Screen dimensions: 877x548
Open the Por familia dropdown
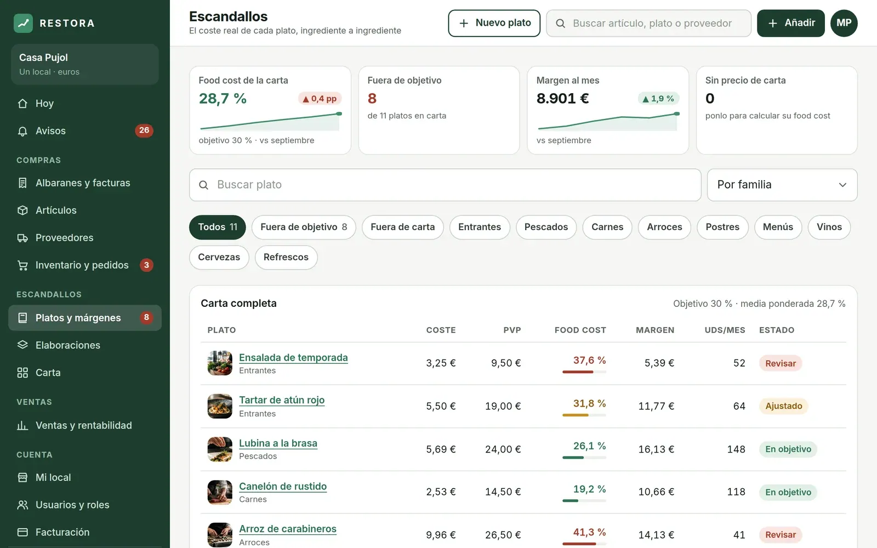point(782,185)
